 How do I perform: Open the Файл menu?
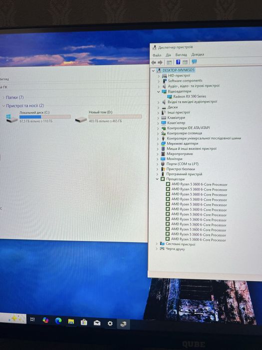coord(157,55)
